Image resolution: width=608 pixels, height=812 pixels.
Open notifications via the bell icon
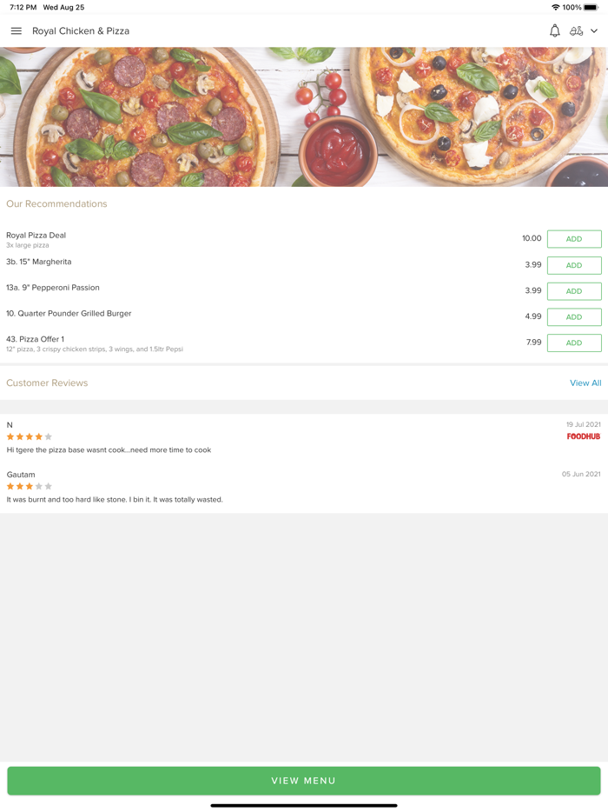point(554,30)
